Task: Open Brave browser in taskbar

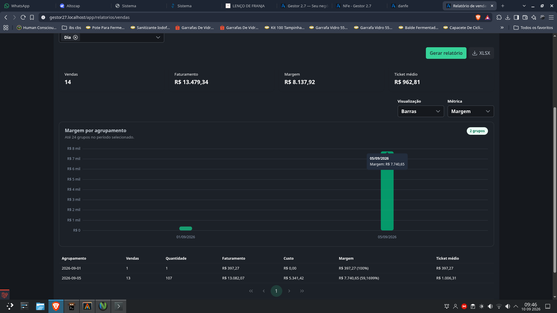Action: pos(56,306)
